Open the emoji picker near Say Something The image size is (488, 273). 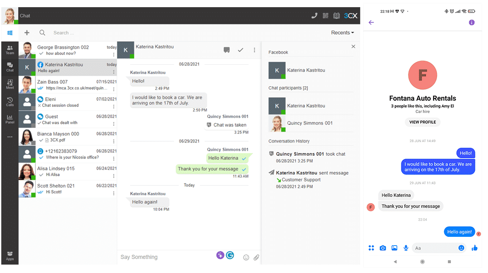pos(246,257)
